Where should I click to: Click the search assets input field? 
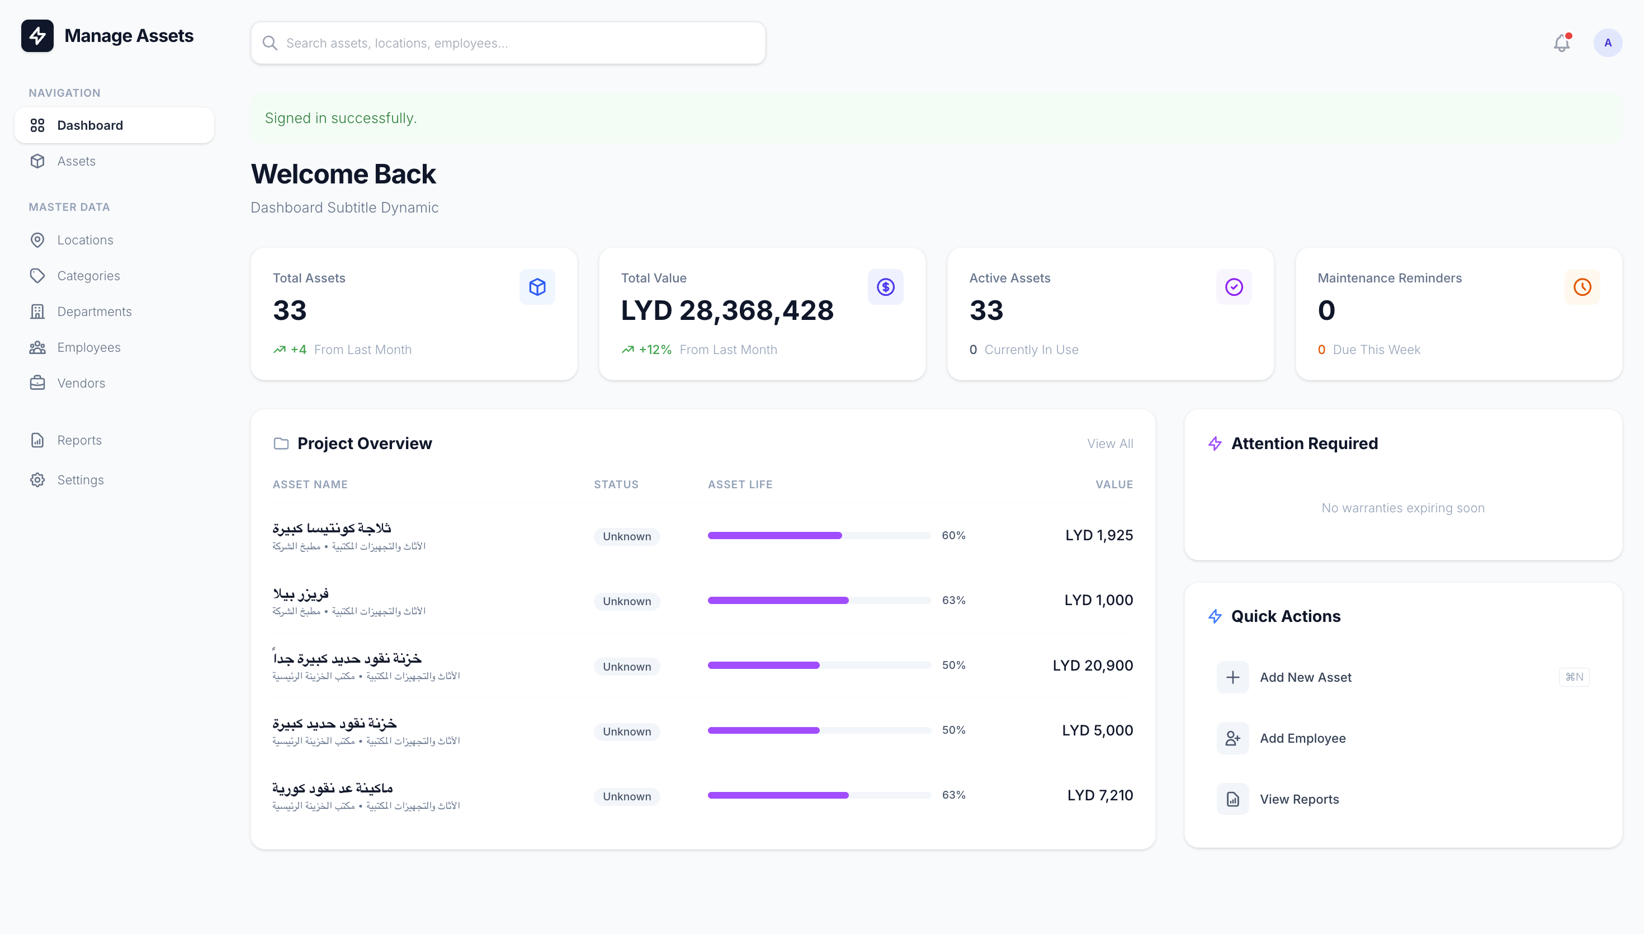tap(507, 43)
